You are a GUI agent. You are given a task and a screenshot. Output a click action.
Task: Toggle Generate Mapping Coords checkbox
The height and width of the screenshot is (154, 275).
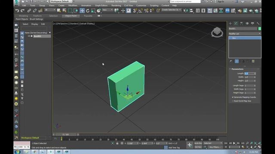(233, 97)
